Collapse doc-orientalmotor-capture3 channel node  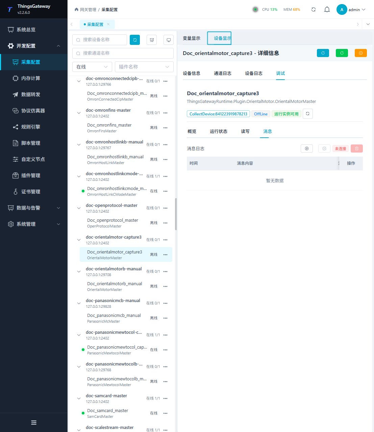point(79,240)
